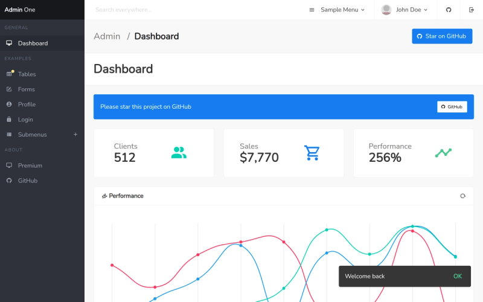Click the Clients people icon
This screenshot has height=302, width=483.
tap(179, 153)
